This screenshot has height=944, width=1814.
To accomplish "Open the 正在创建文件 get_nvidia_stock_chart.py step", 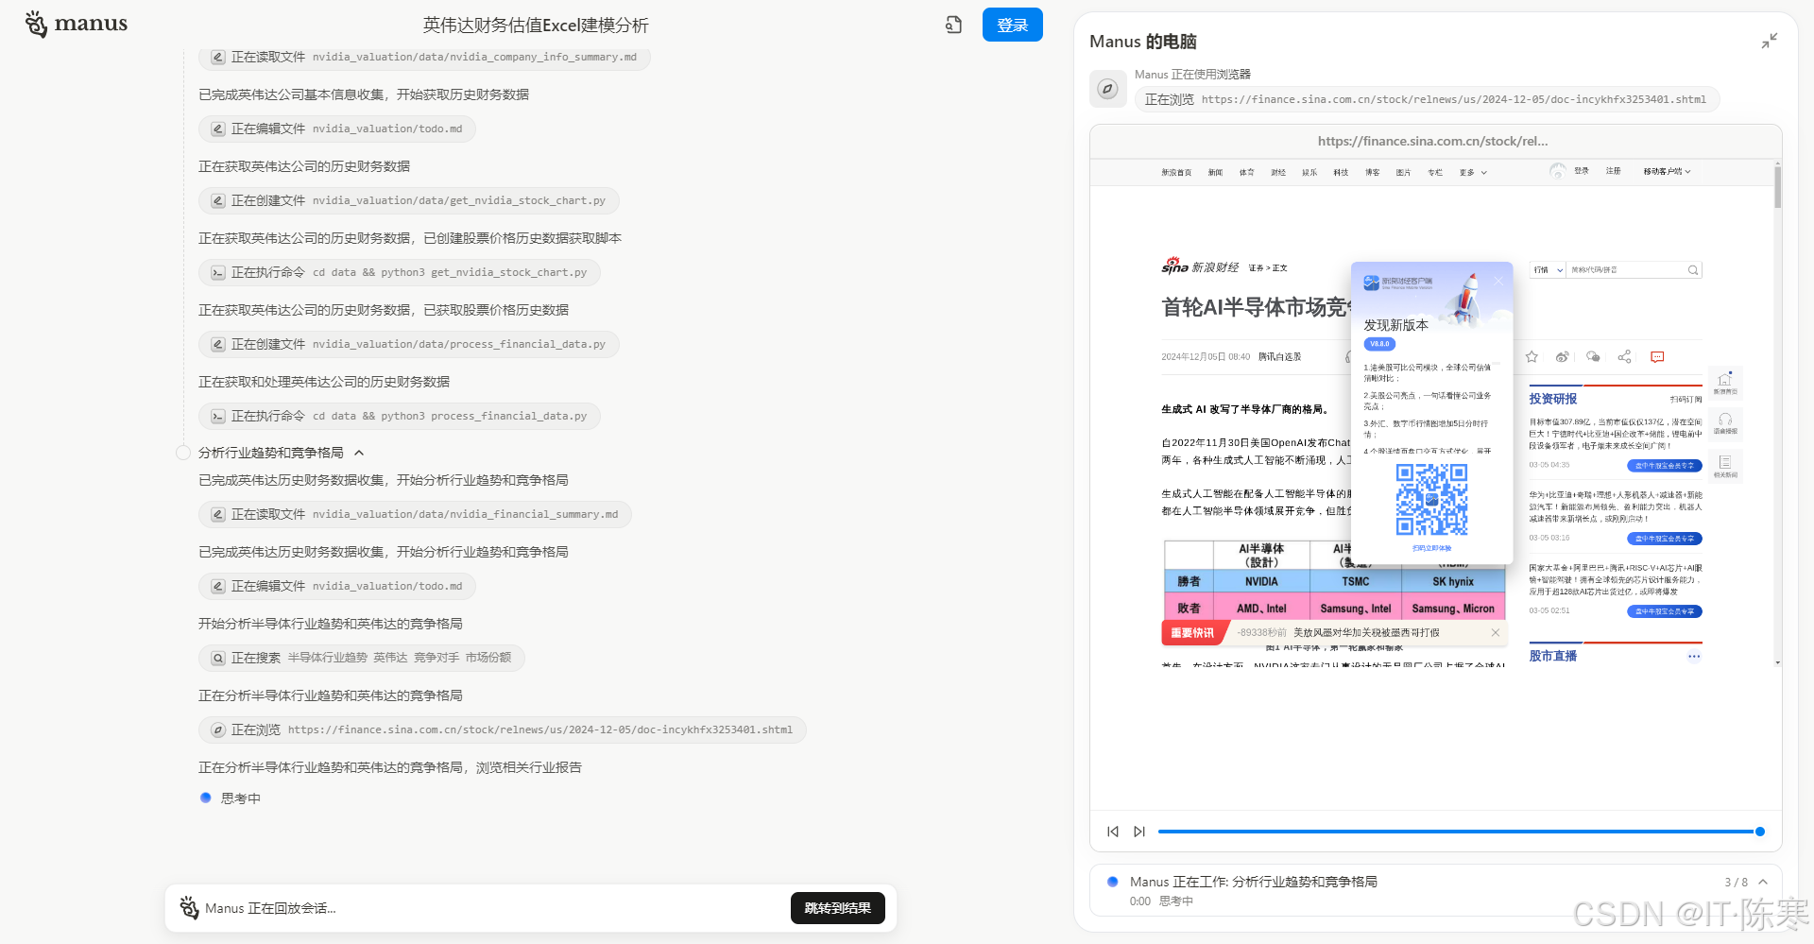I will (x=409, y=200).
